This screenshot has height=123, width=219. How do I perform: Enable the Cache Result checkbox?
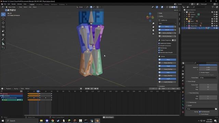pyautogui.click(x=200, y=114)
